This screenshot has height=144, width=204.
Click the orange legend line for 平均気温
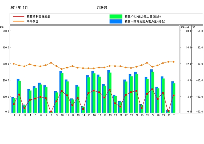coord(18,21)
